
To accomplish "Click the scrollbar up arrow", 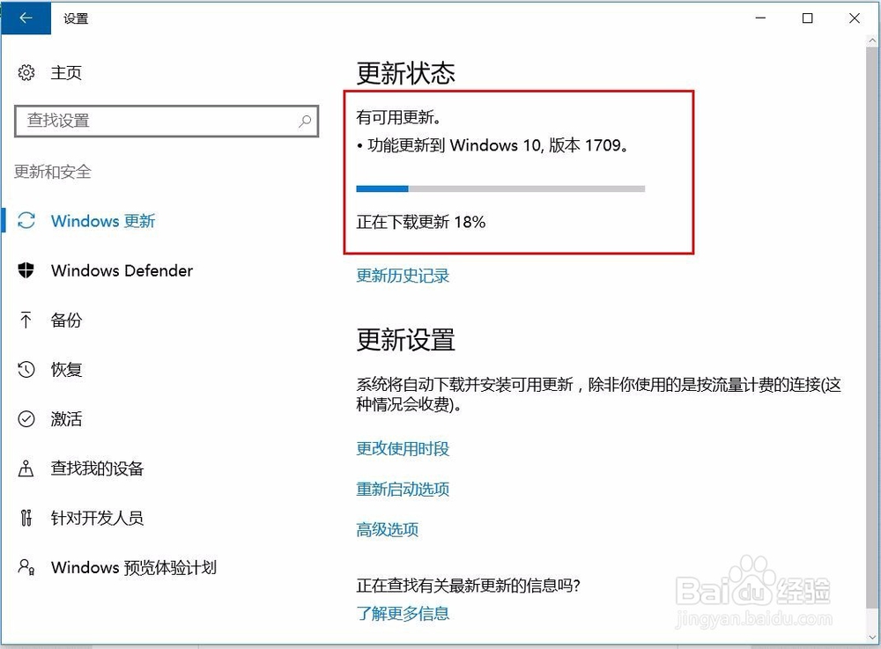I will point(872,41).
